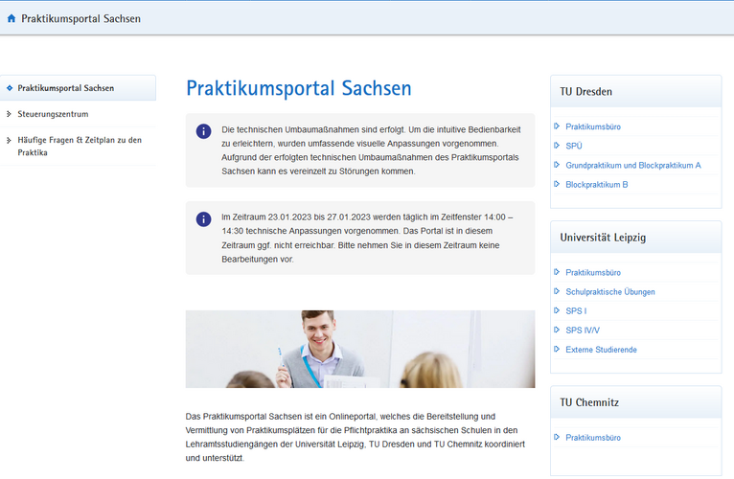Open the SPS IV/V link
This screenshot has height=479, width=734.
[x=583, y=331]
